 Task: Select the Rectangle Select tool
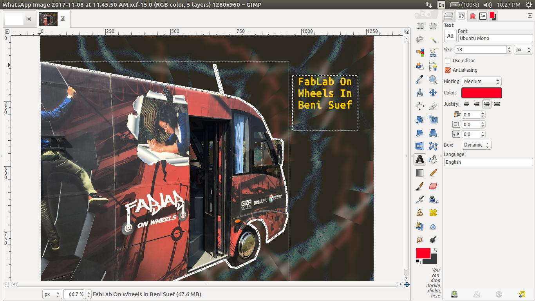(x=420, y=26)
